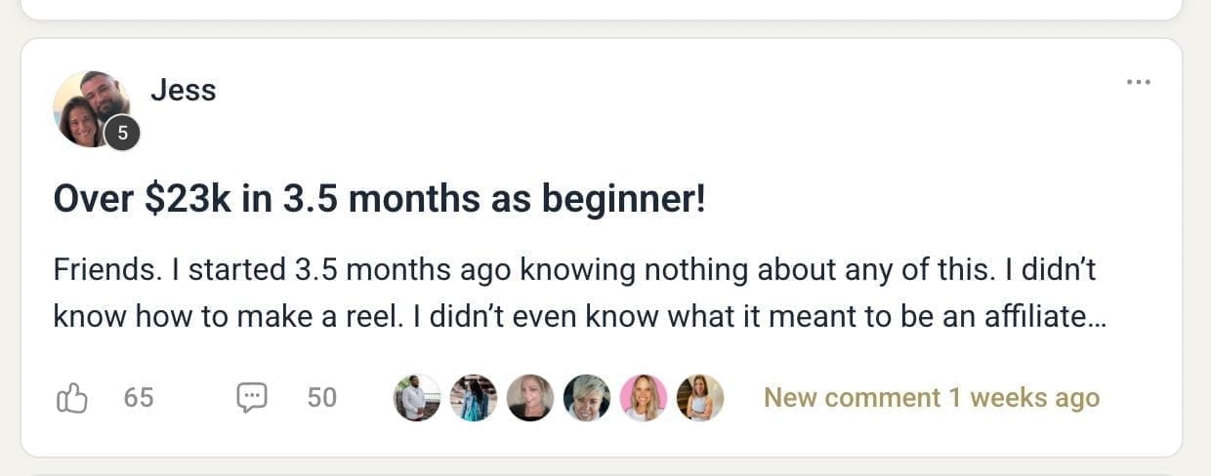Go to Jess's profile via her name
1211x476 pixels.
point(183,91)
